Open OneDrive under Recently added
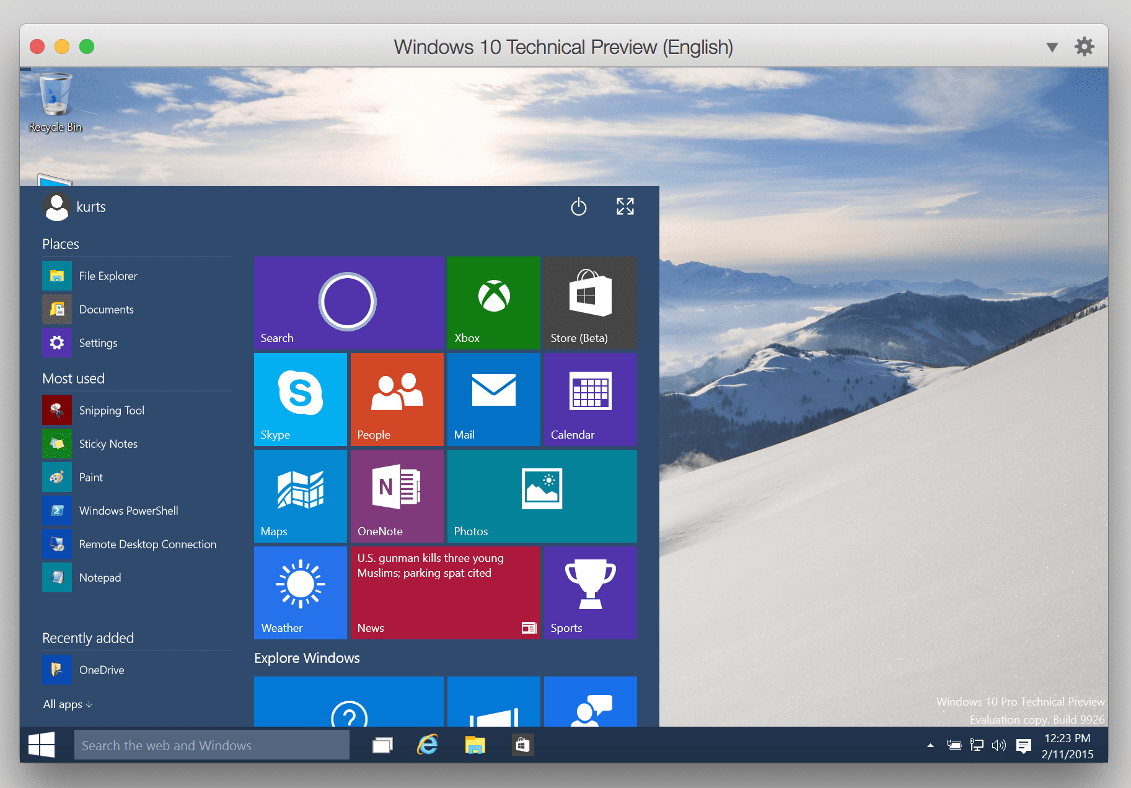The height and width of the screenshot is (788, 1131). [x=136, y=670]
